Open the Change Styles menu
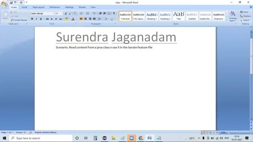 pyautogui.click(x=233, y=16)
